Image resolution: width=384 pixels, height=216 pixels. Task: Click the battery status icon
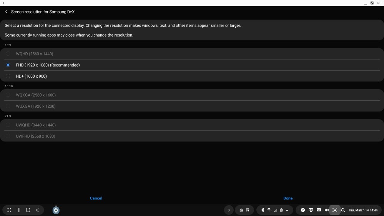[281, 210]
